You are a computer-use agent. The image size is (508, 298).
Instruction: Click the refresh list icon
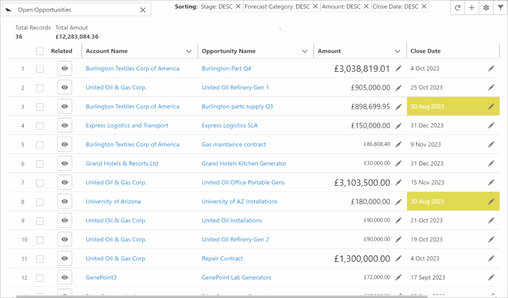pyautogui.click(x=458, y=7)
